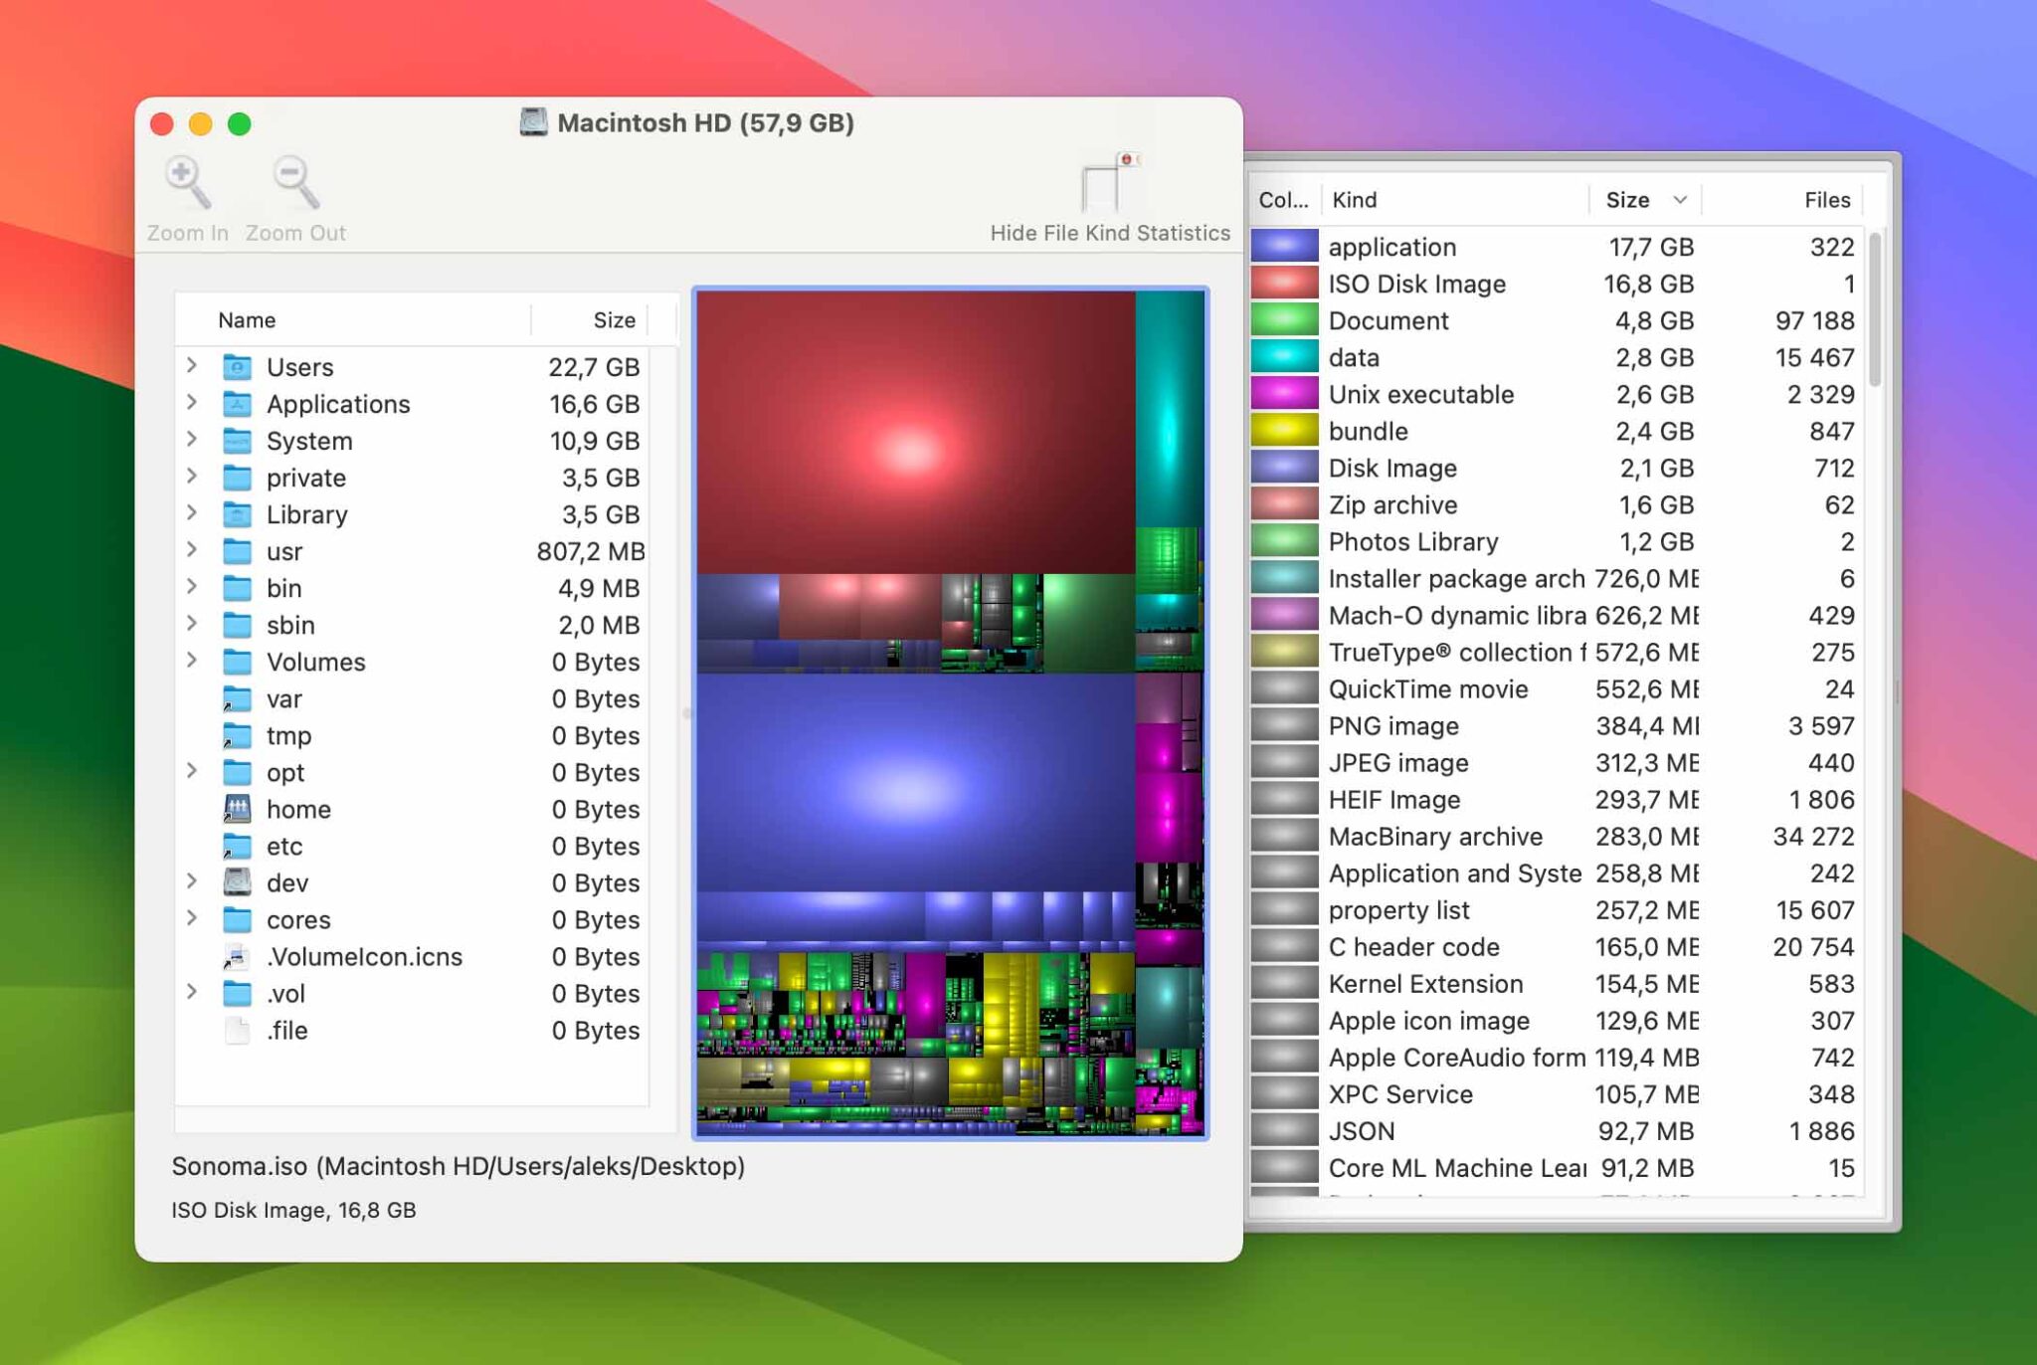The height and width of the screenshot is (1365, 2037).
Task: Expand the System folder in the sidebar
Action: click(x=192, y=440)
